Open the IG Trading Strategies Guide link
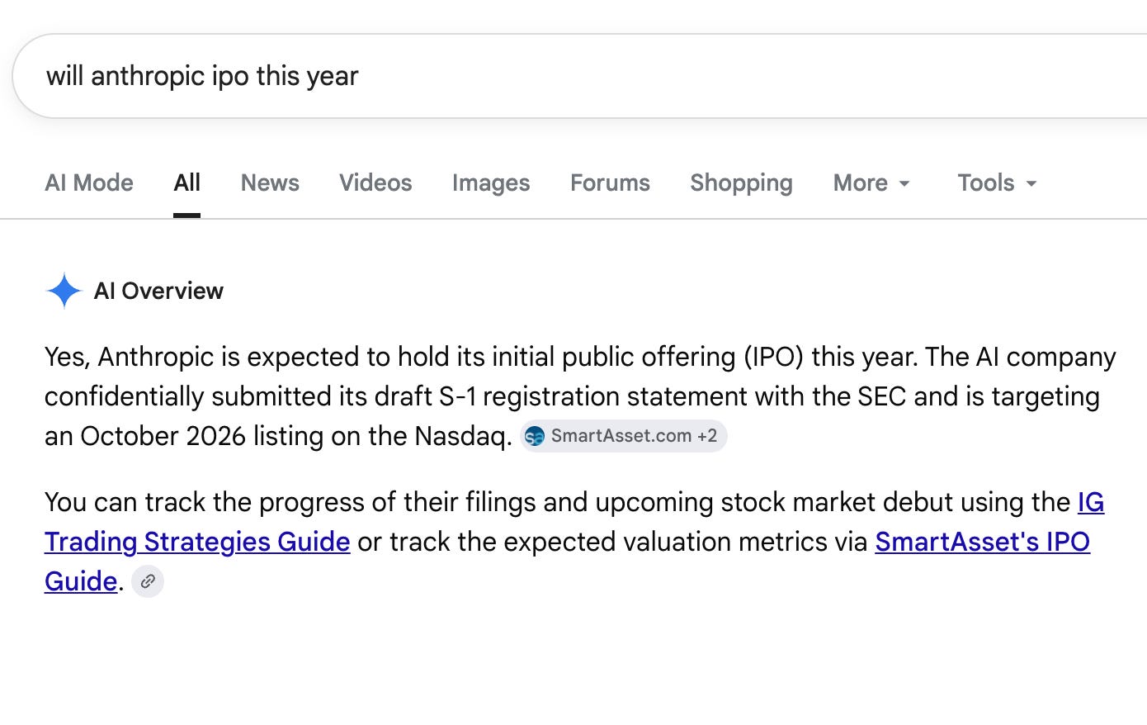Image resolution: width=1147 pixels, height=725 pixels. click(x=197, y=542)
